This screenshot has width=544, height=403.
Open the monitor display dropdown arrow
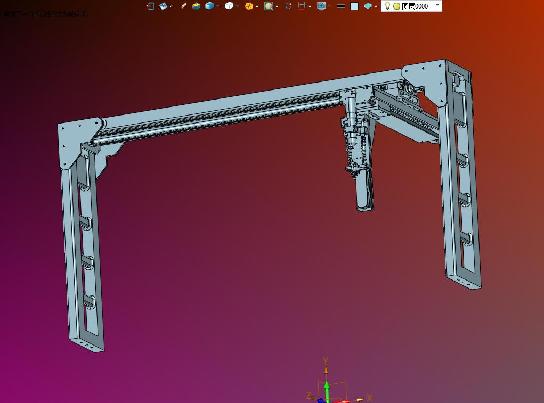(329, 6)
